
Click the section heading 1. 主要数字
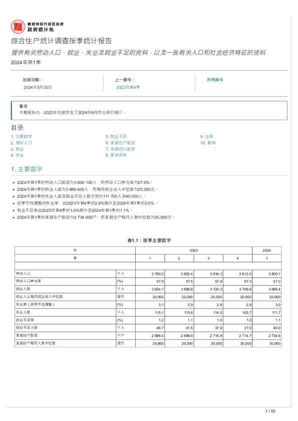[x=27, y=169]
